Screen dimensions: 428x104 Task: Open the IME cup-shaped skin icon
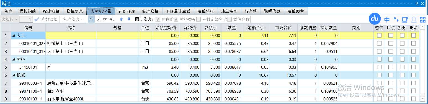(x=405, y=20)
